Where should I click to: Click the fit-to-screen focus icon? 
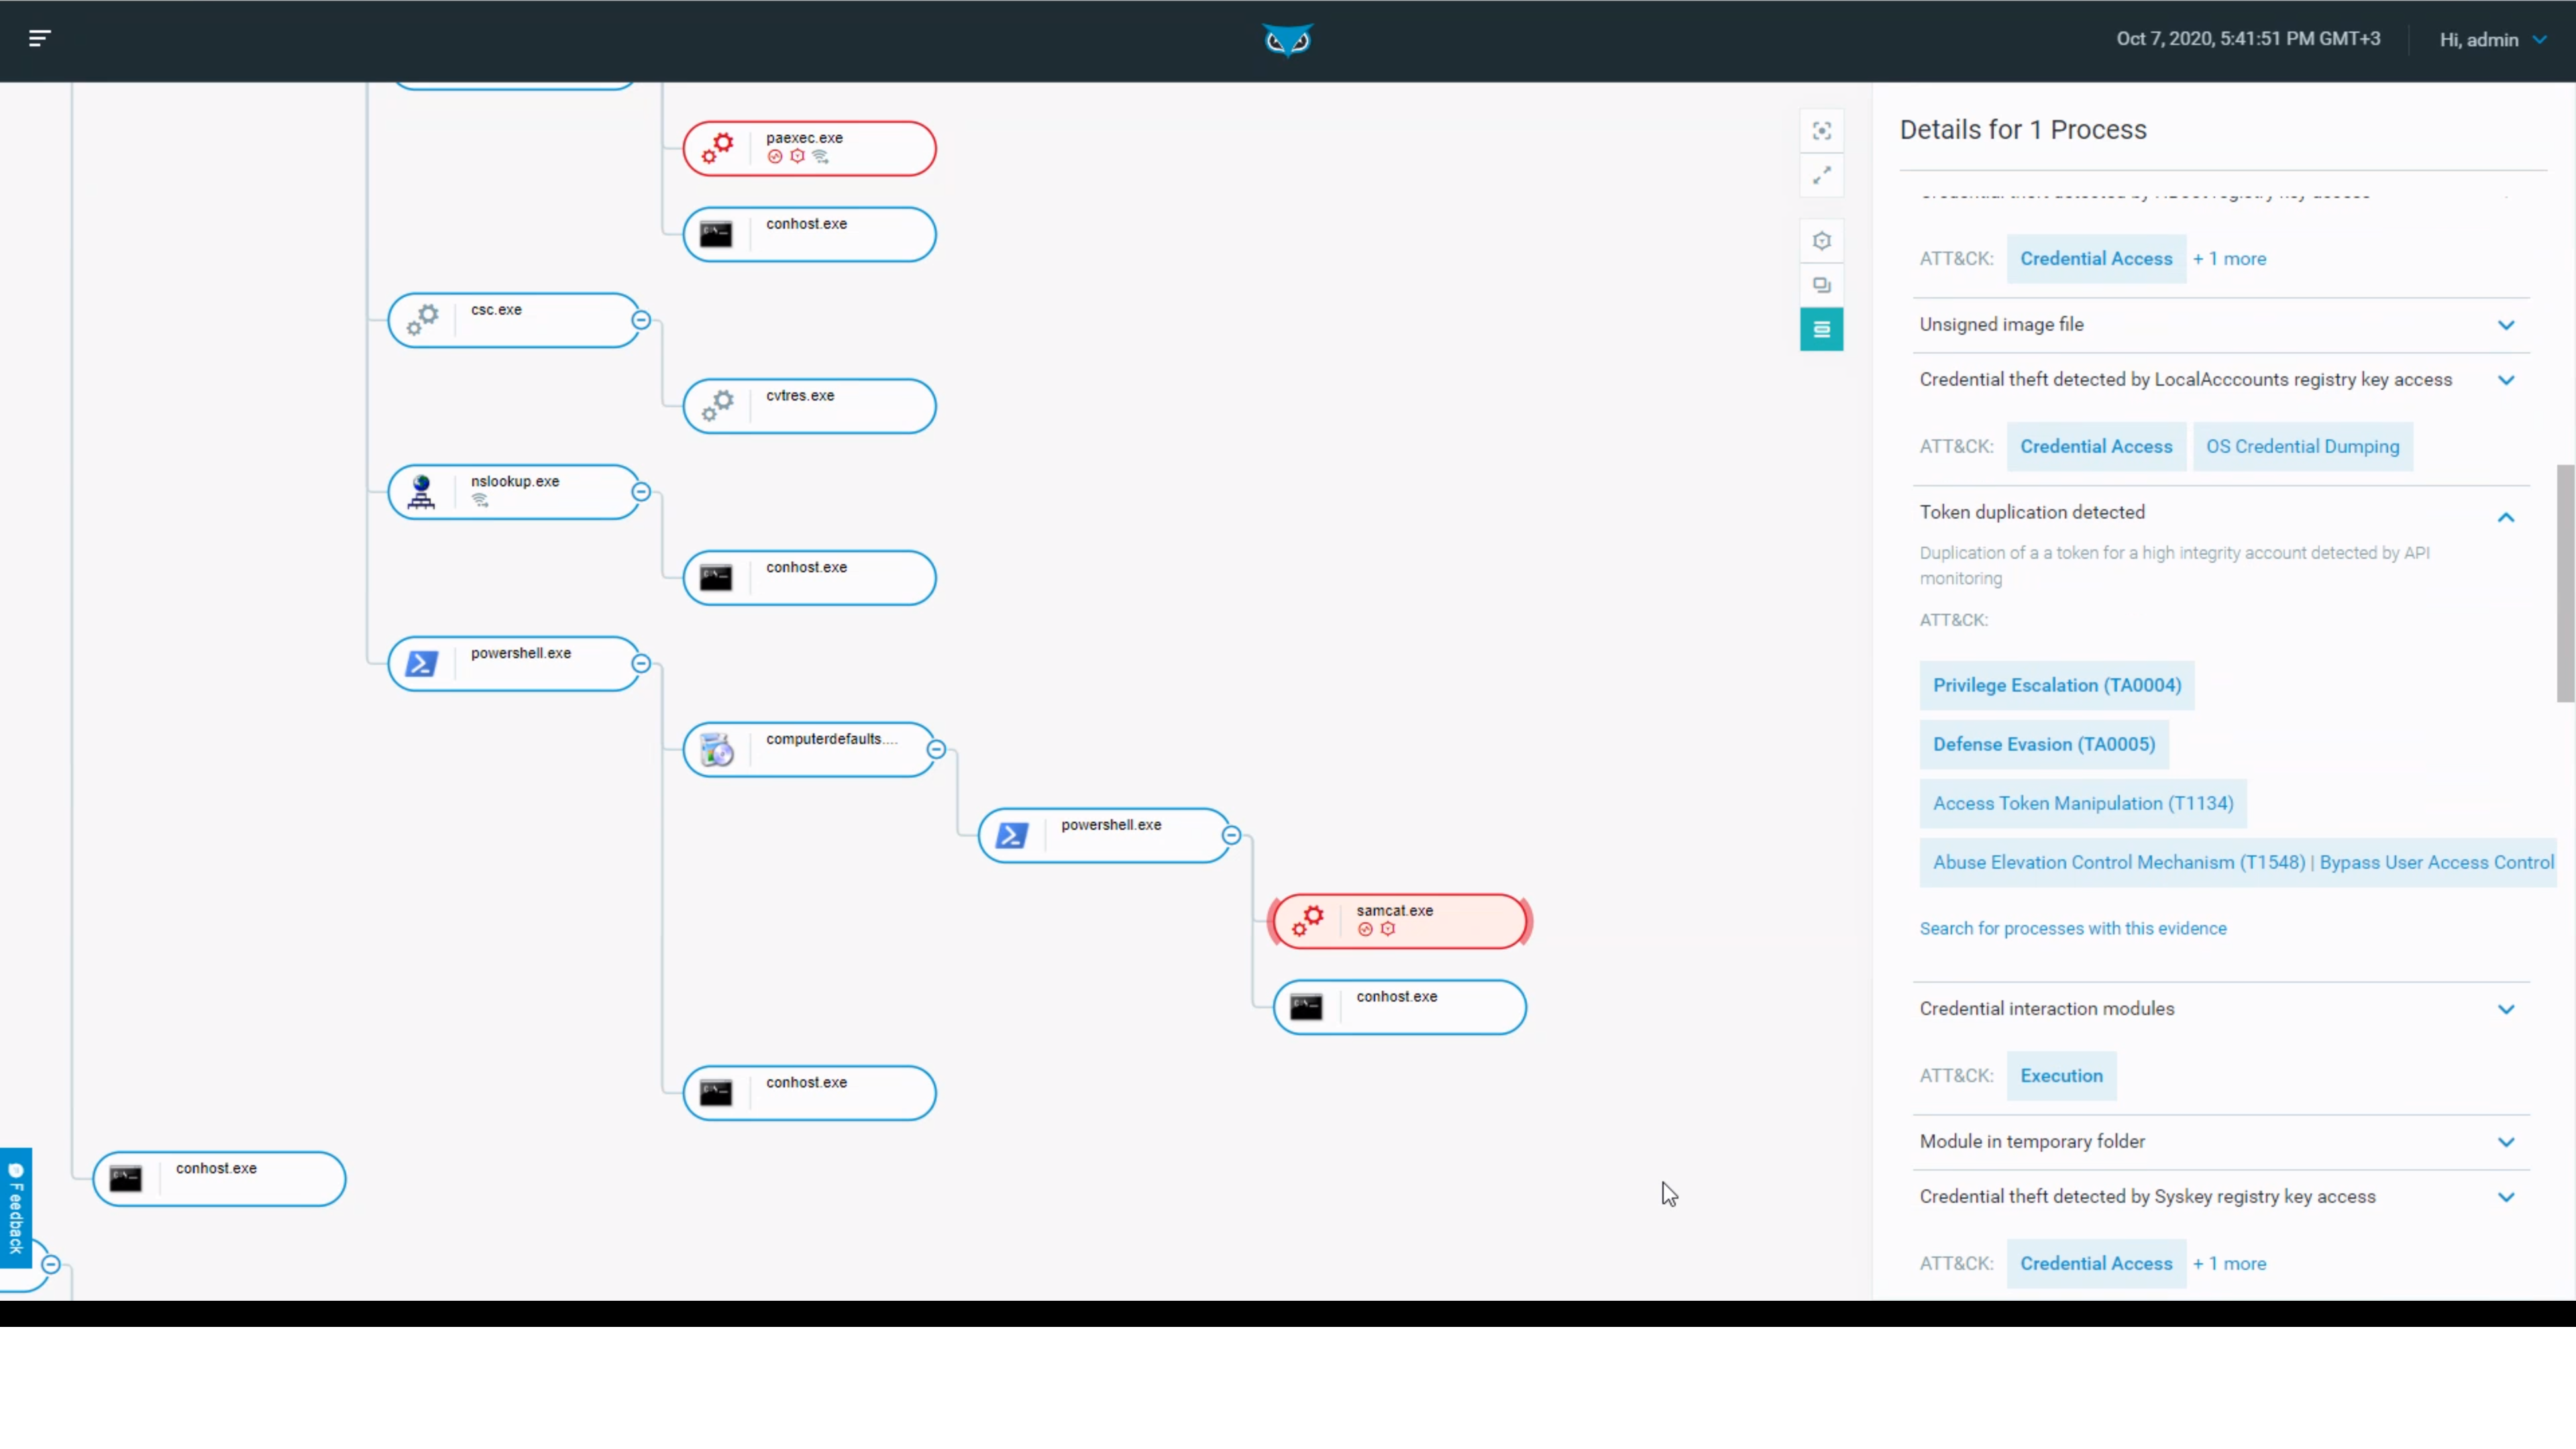[1822, 131]
